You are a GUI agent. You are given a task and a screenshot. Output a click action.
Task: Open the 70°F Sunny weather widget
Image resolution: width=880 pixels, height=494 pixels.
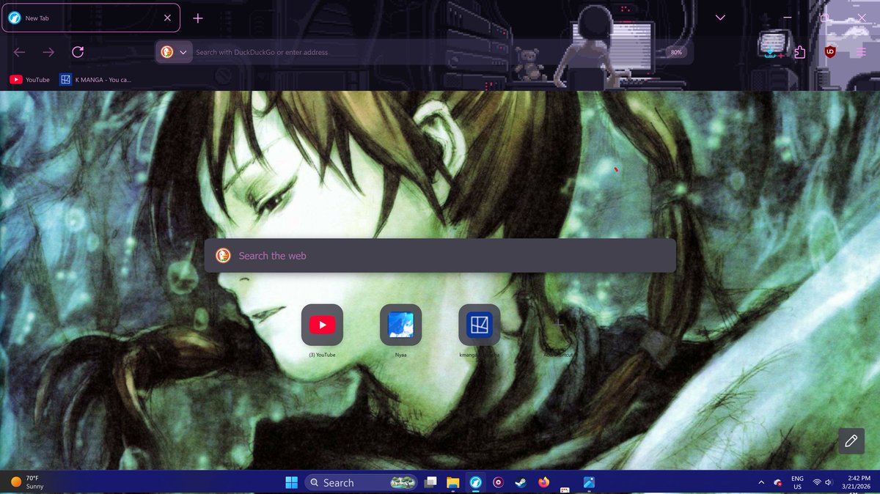(28, 482)
